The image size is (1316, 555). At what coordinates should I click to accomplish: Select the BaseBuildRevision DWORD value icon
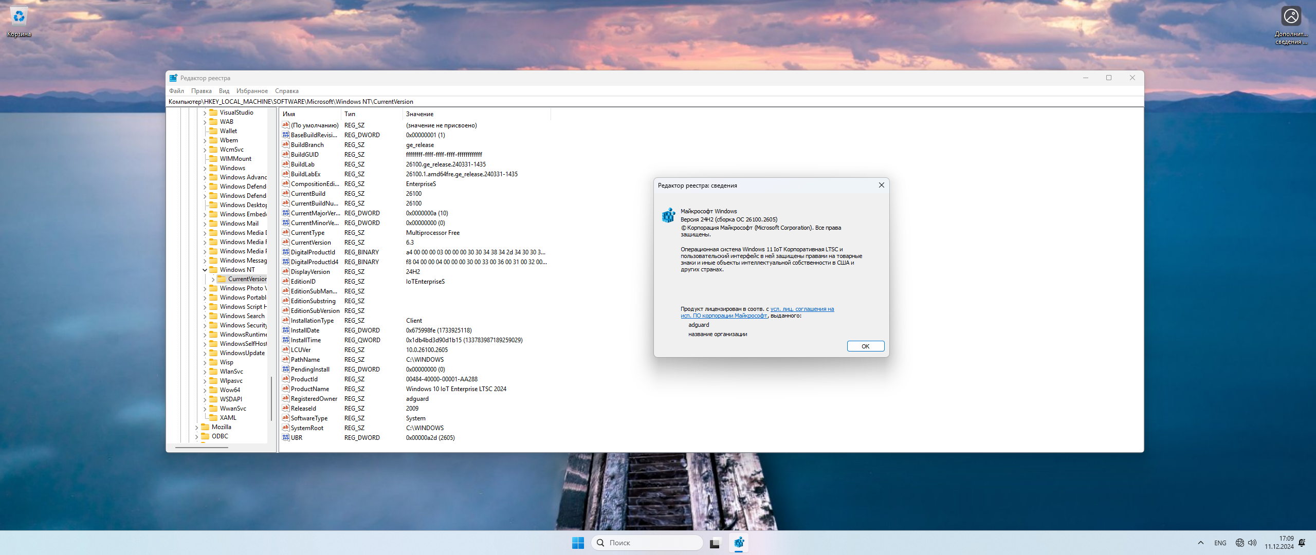(x=286, y=135)
